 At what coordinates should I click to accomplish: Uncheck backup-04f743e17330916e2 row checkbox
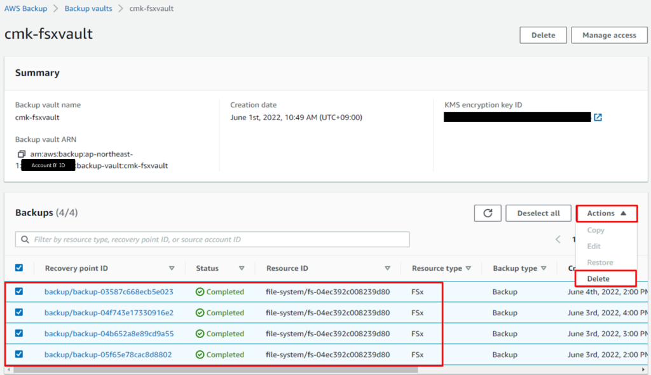19,312
